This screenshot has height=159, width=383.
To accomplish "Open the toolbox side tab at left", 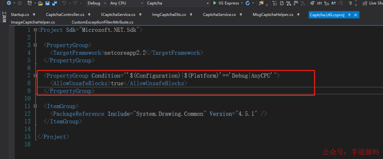I will [4, 17].
